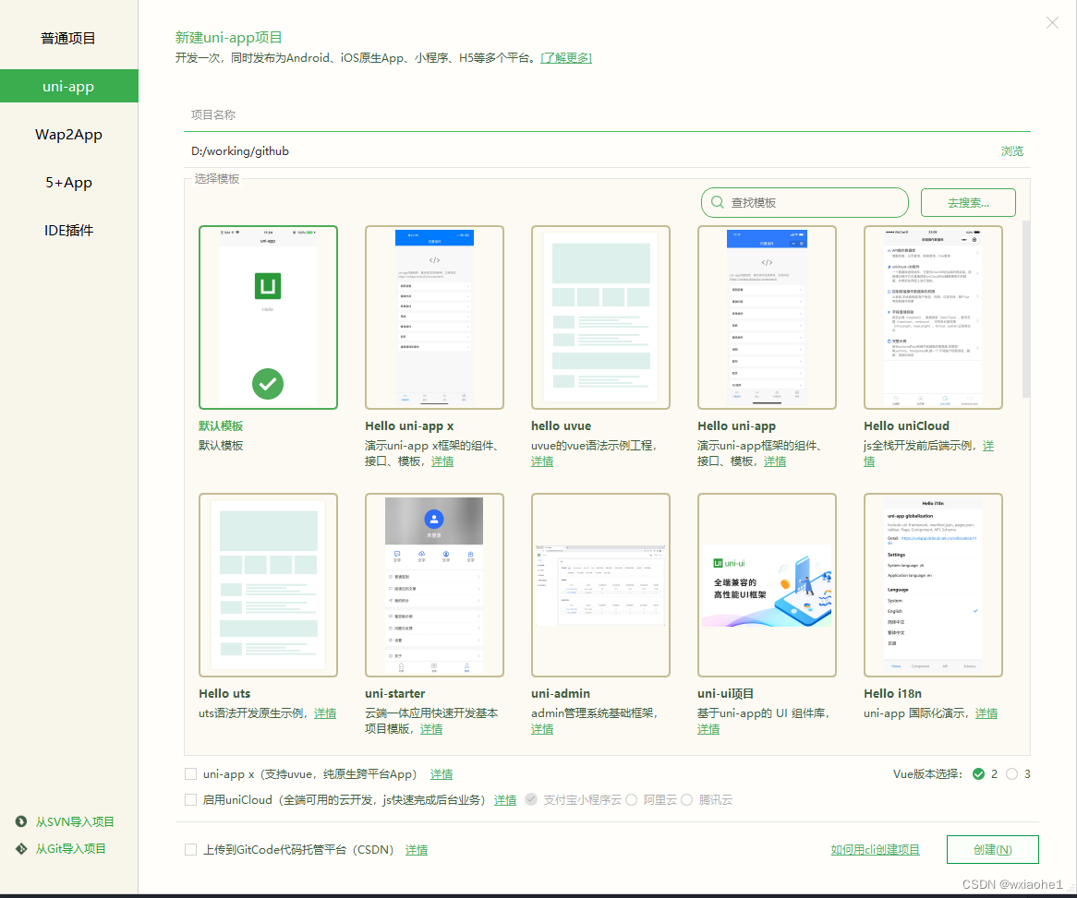Open 详情 link for Hello uni-app
The width and height of the screenshot is (1077, 898).
pos(775,461)
